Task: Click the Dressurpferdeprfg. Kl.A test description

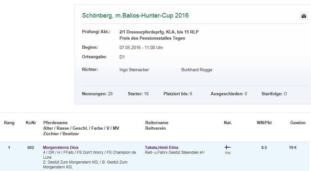Action: coord(159,32)
